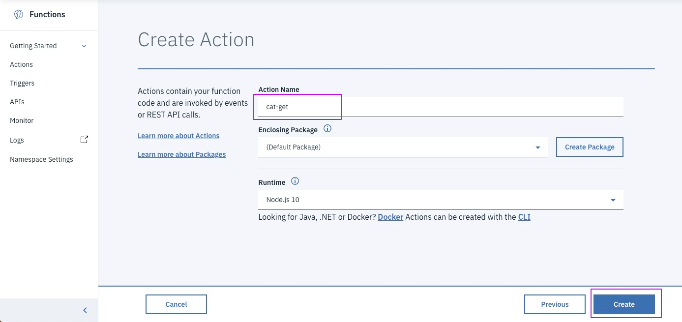Collapse the sidebar with the chevron icon

coord(85,310)
